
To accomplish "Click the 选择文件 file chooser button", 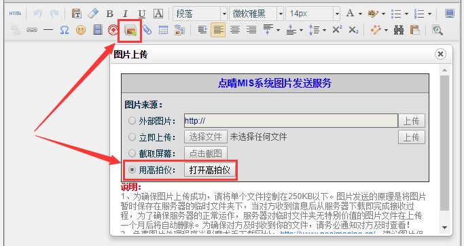I will (x=206, y=137).
